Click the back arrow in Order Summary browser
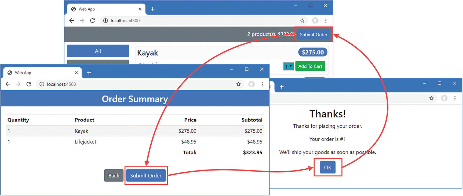 pos(8,84)
